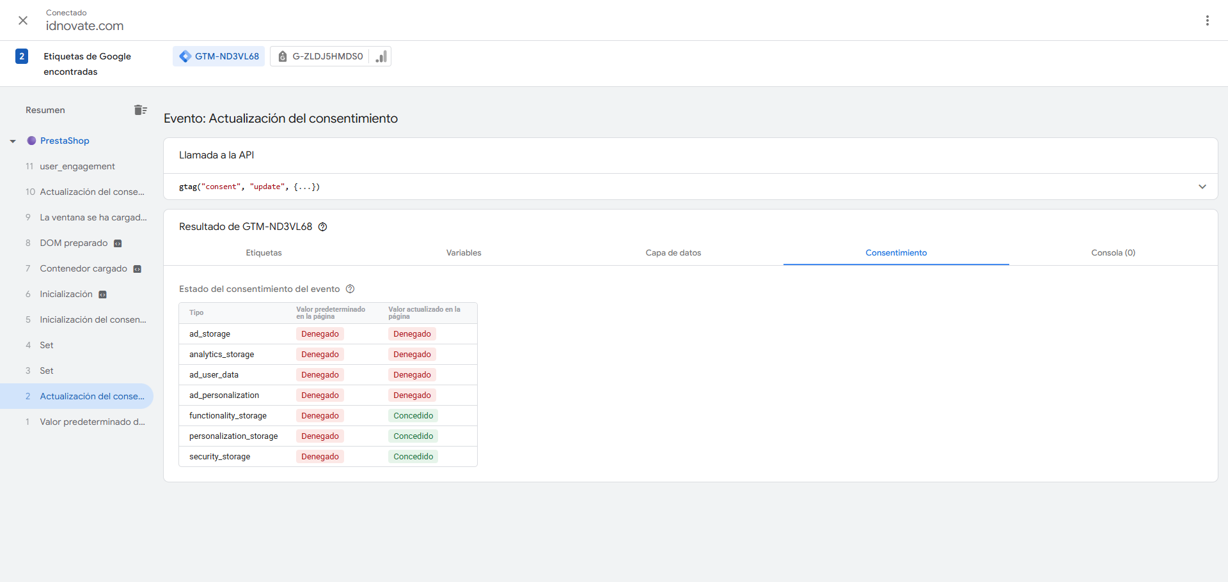
Task: Click the blue badge showing 2 tags found
Action: (x=22, y=56)
